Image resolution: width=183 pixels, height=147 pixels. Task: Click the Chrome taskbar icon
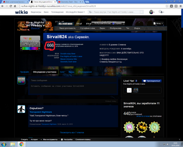coord(21,144)
